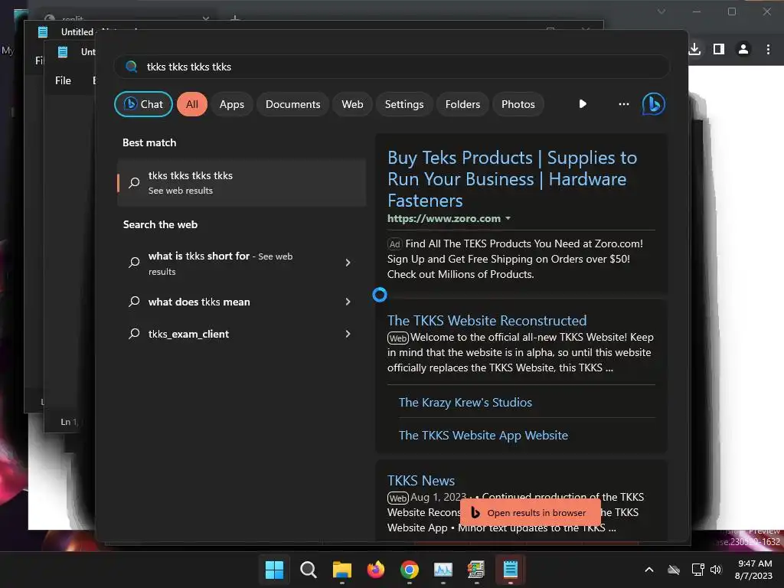Open Google Chrome from taskbar
The height and width of the screenshot is (588, 784).
[409, 570]
